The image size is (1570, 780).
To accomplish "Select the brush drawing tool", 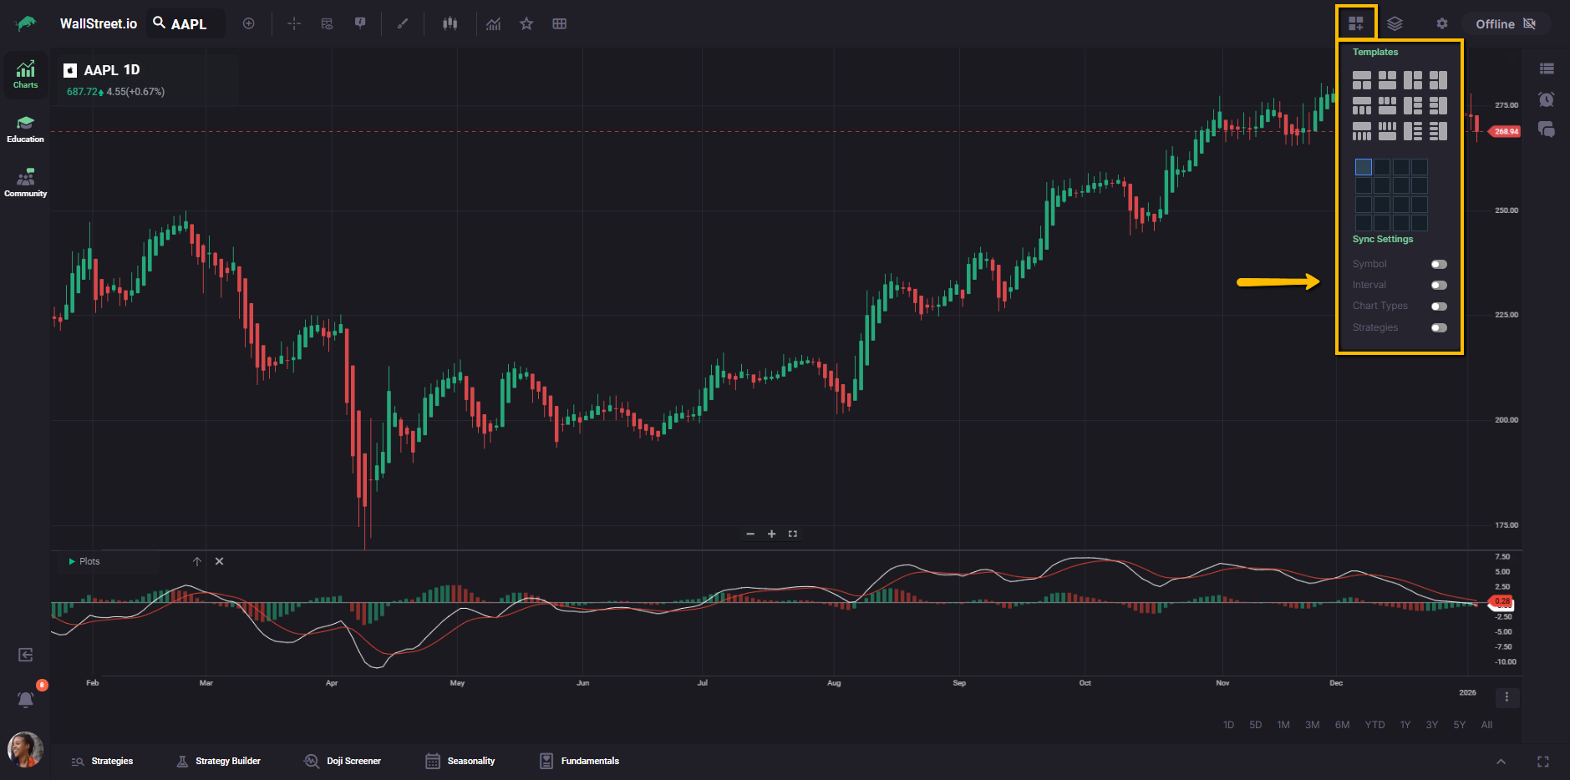I will click(403, 23).
